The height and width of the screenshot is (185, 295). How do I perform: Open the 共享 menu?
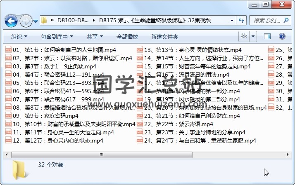(95, 37)
